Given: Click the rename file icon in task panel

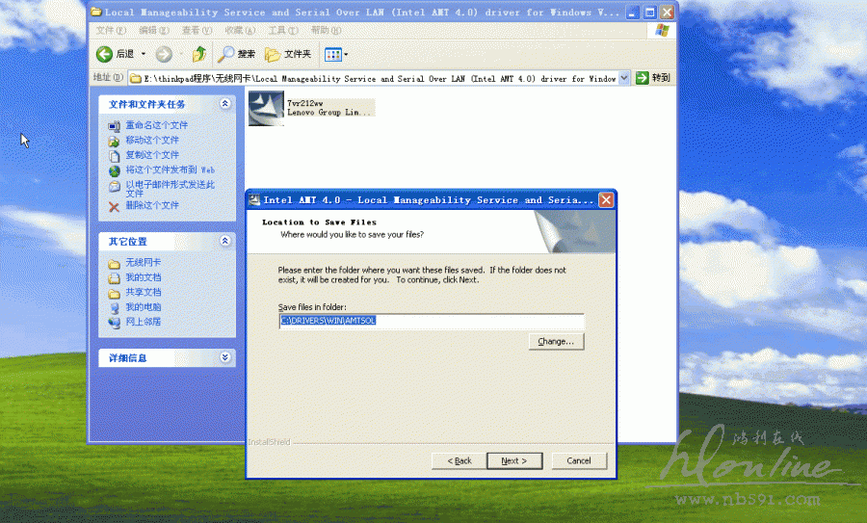Looking at the screenshot, I should [x=114, y=126].
